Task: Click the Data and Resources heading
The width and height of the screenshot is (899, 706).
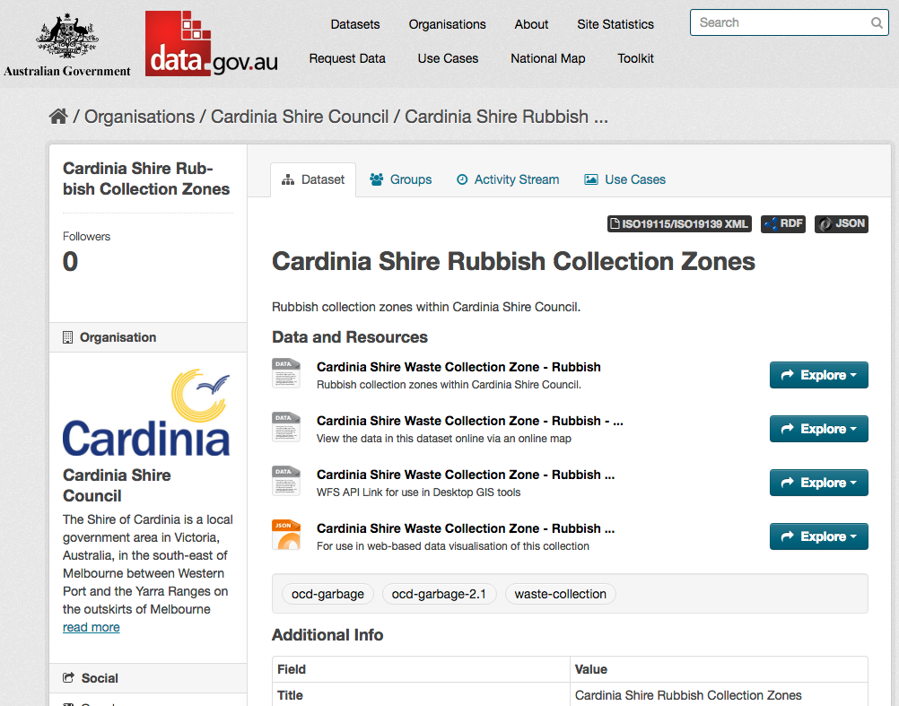Action: [350, 337]
